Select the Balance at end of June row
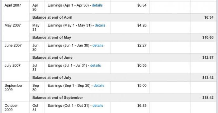The image size is (218, 113). [123, 57]
